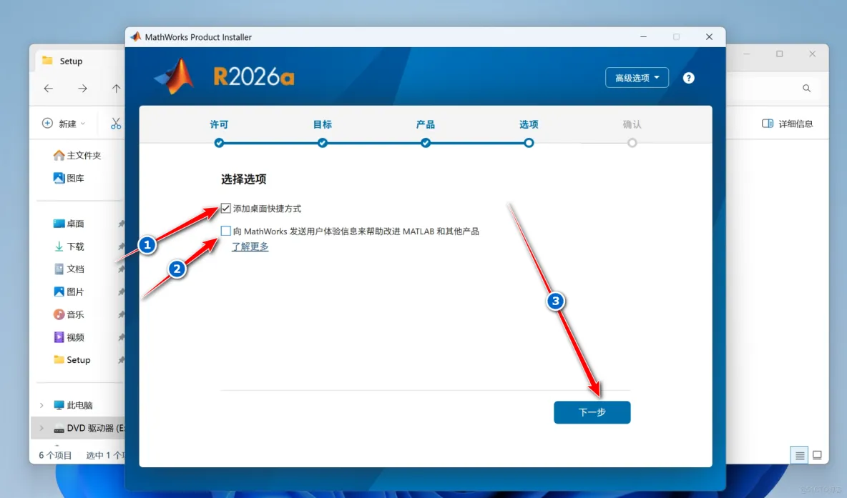847x498 pixels.
Task: Go to the 目标 step
Action: tap(323, 124)
